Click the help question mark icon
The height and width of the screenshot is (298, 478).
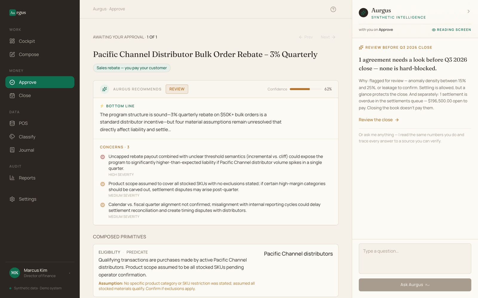[x=333, y=9]
